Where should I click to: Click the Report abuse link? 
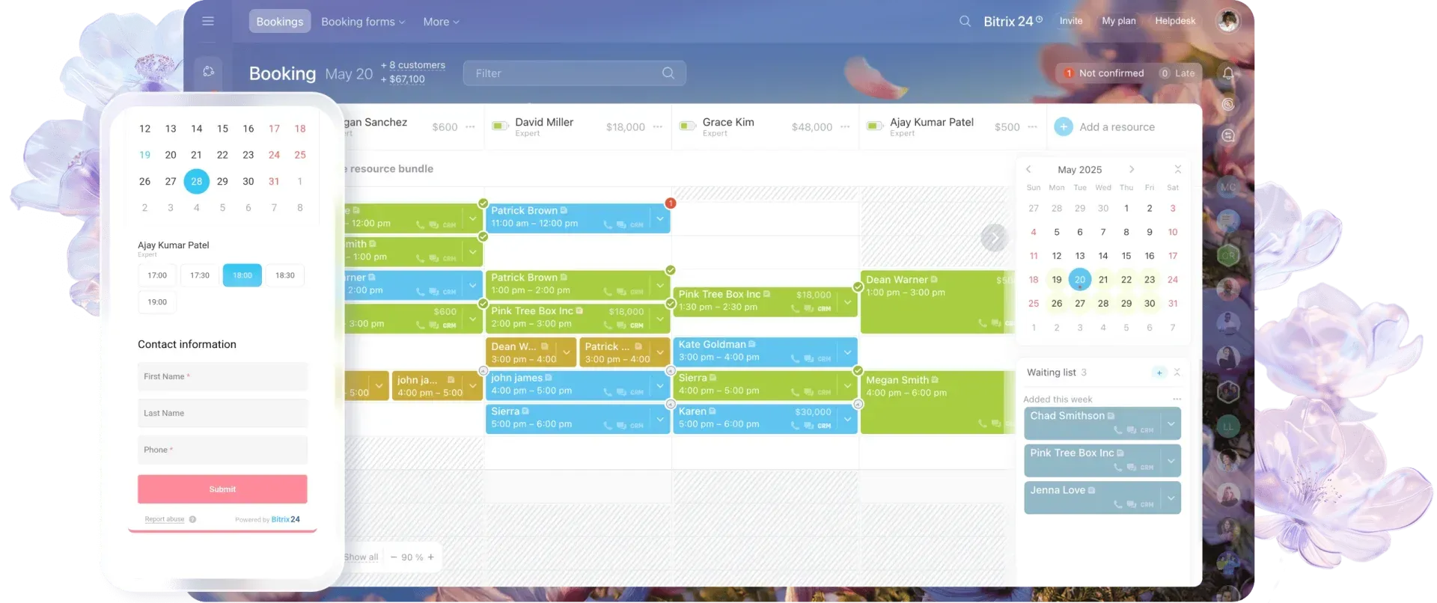165,519
